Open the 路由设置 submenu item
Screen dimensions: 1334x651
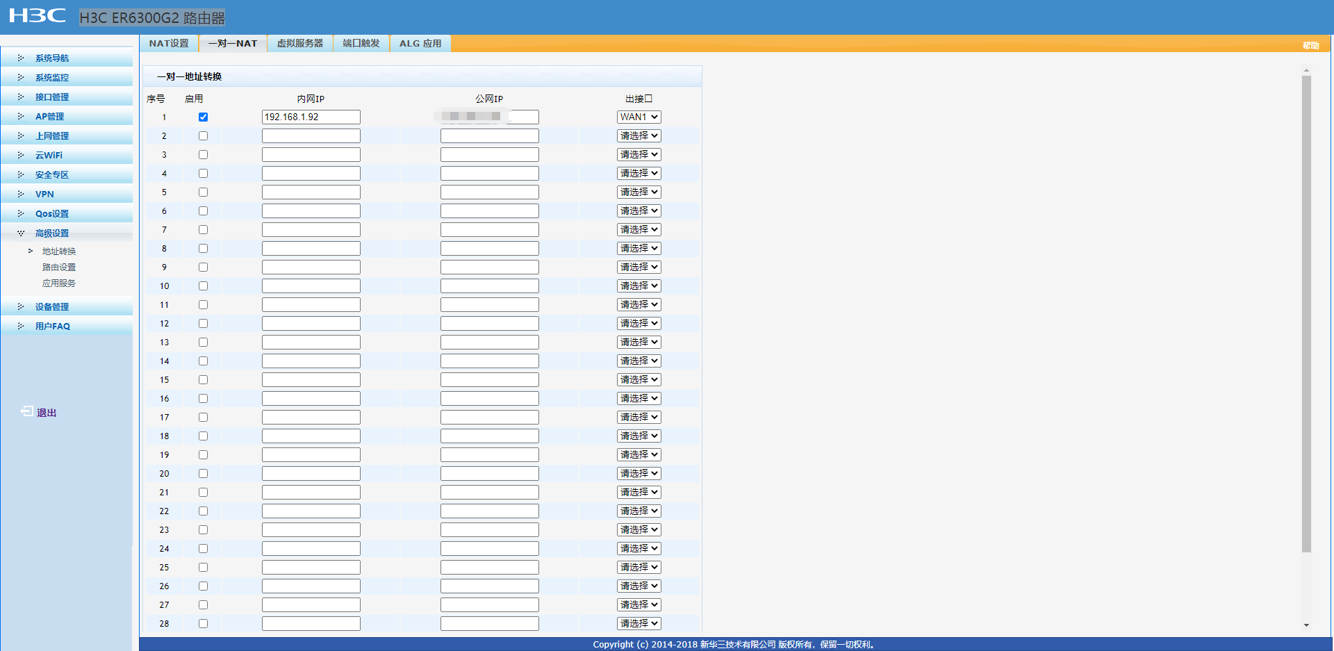coord(59,267)
